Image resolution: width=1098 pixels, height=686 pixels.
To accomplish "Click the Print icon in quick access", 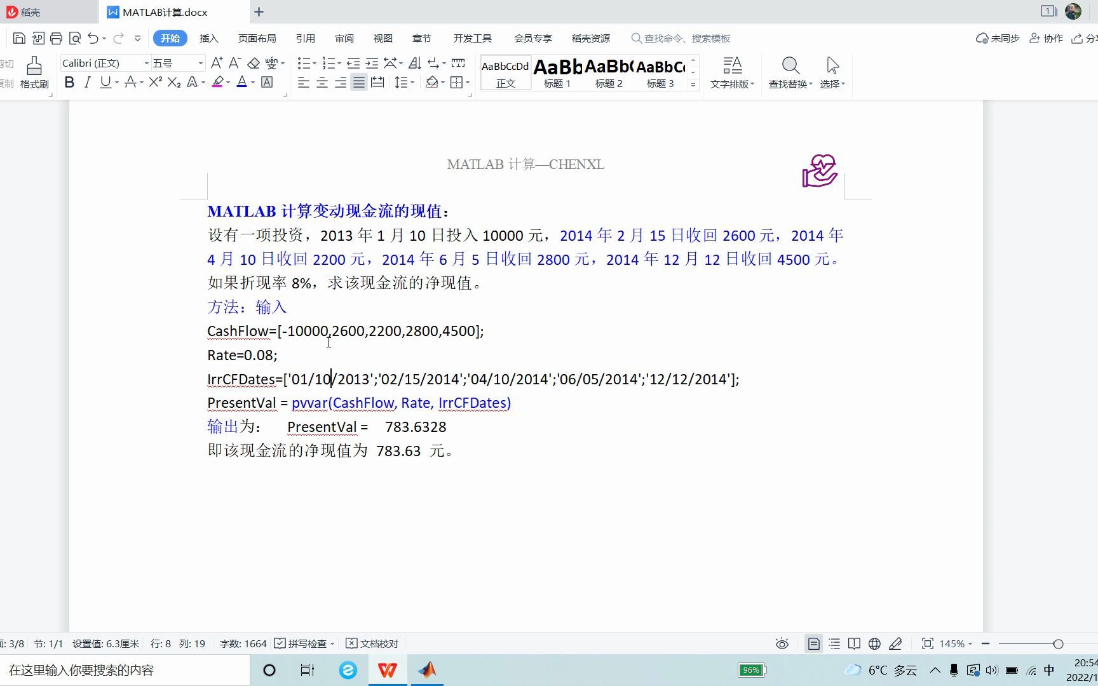I will (x=56, y=38).
